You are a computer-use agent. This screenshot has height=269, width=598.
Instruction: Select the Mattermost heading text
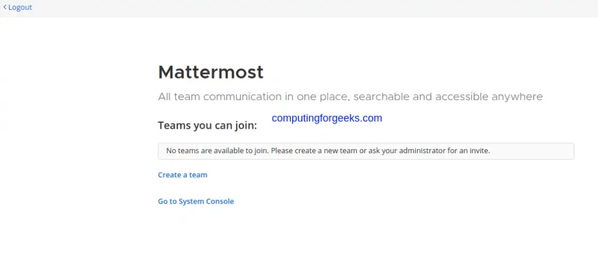click(x=210, y=72)
